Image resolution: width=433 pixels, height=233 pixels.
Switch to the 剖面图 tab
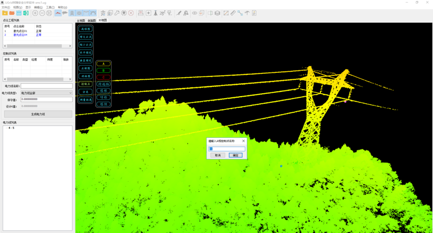click(x=91, y=21)
